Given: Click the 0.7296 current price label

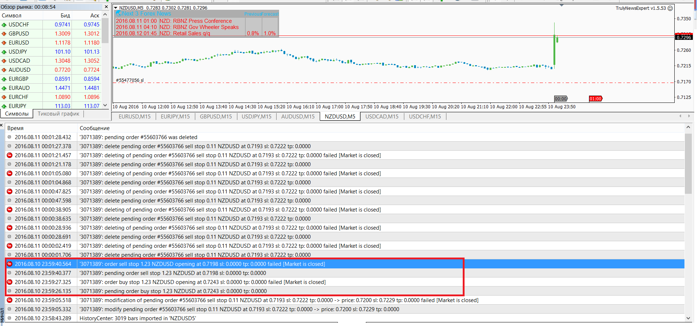Looking at the screenshot, I should (x=684, y=37).
